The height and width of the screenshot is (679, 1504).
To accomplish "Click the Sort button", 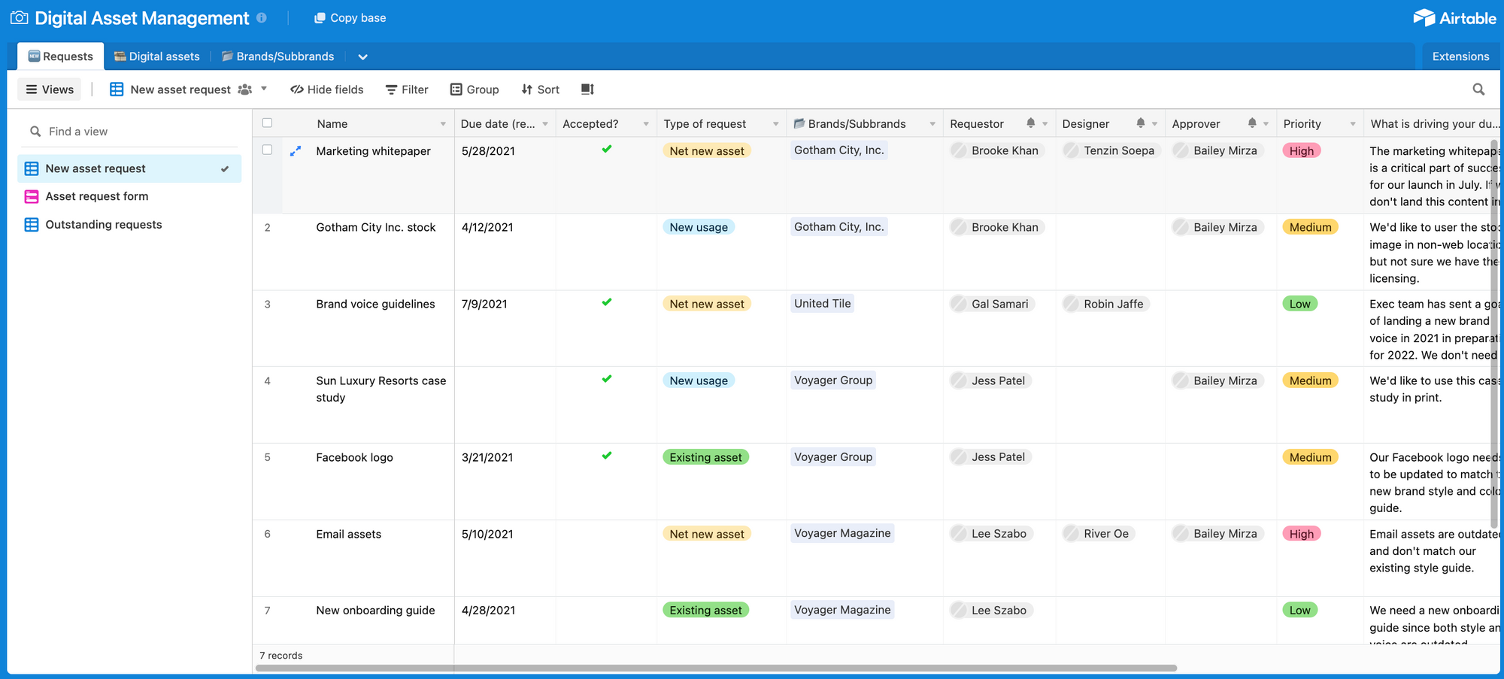I will pos(540,89).
